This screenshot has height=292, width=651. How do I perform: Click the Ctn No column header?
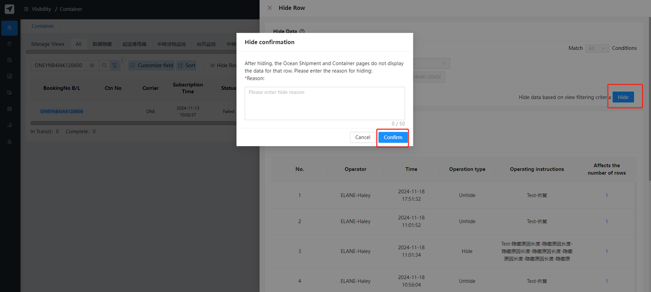point(113,88)
